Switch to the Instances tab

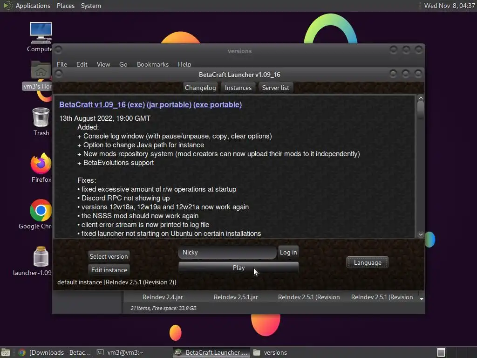238,88
